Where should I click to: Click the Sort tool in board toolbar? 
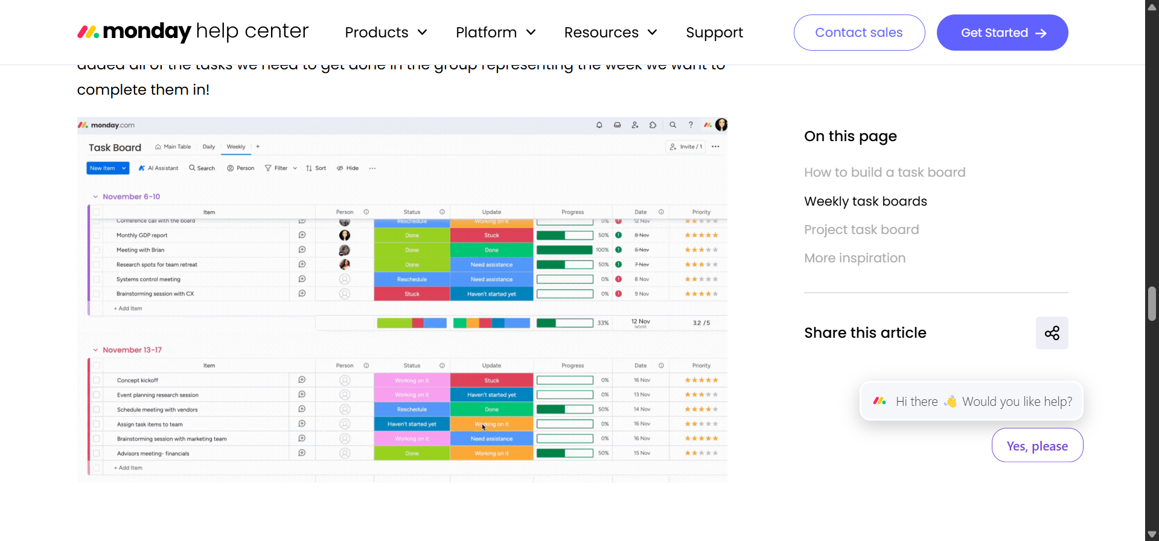click(316, 168)
